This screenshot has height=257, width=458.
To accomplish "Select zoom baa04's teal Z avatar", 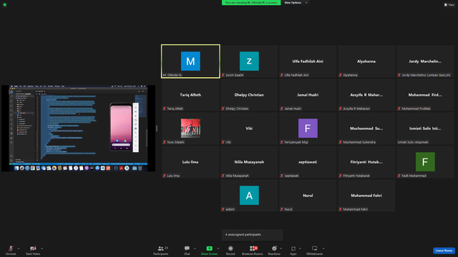I will [x=249, y=61].
